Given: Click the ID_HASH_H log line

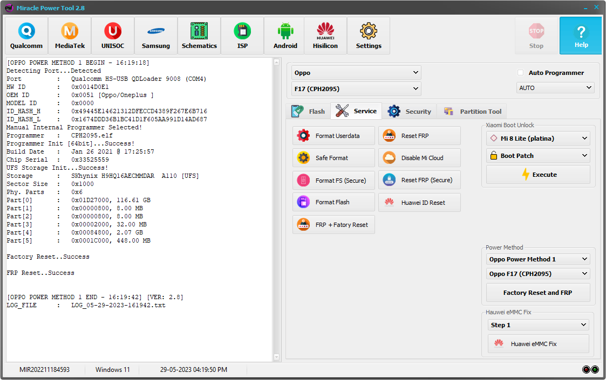Looking at the screenshot, I should tap(107, 111).
